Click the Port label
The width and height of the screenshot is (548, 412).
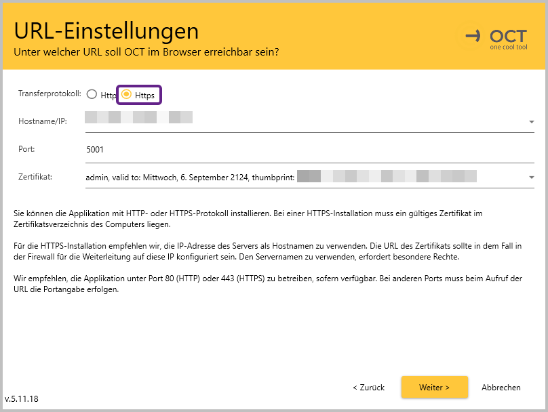26,148
